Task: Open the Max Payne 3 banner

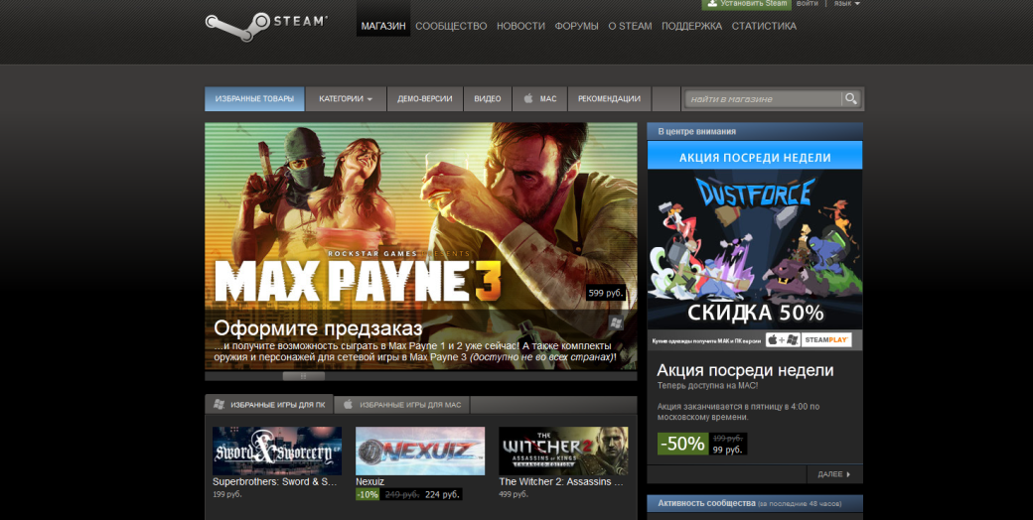Action: 421,246
